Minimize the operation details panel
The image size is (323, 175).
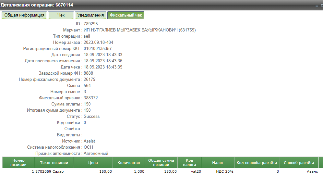(x=317, y=6)
